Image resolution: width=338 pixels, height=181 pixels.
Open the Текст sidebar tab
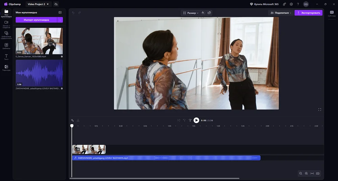click(x=6, y=57)
